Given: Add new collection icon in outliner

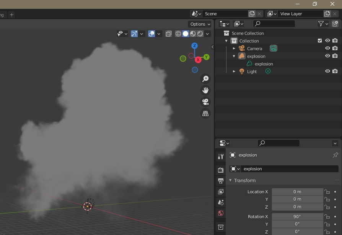Looking at the screenshot, I should (x=335, y=24).
